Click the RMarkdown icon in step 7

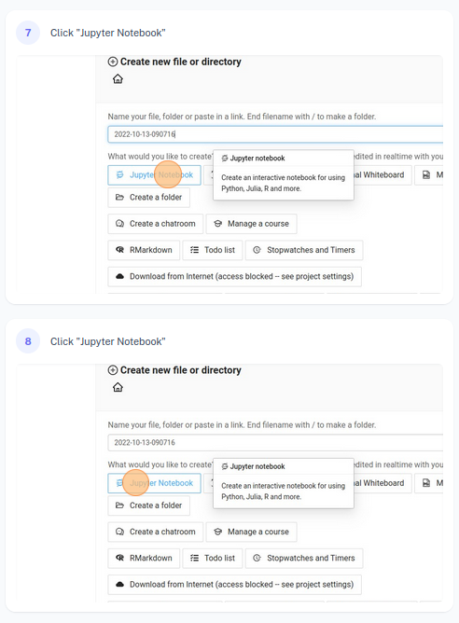[119, 250]
